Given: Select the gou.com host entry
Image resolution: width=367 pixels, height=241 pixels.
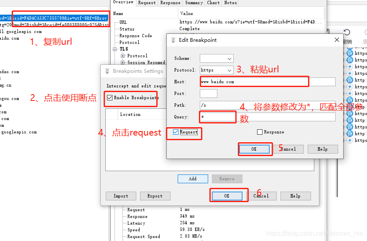Looking at the screenshot, I should pyautogui.click(x=10, y=99).
